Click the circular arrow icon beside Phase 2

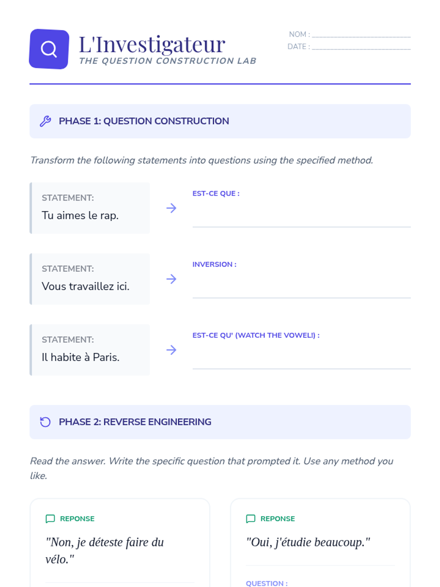pyautogui.click(x=45, y=422)
